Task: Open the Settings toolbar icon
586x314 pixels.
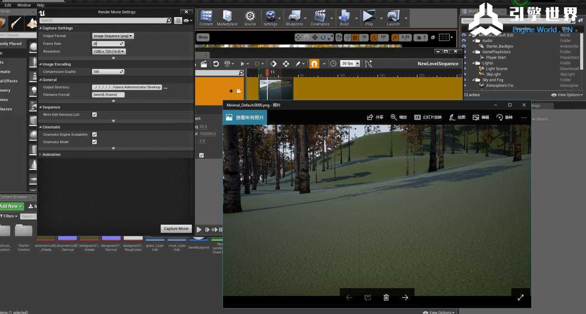Action: click(x=270, y=18)
